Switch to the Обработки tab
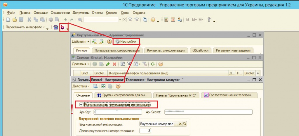Image resolution: width=299 pixels, height=136 pixels. [x=200, y=50]
